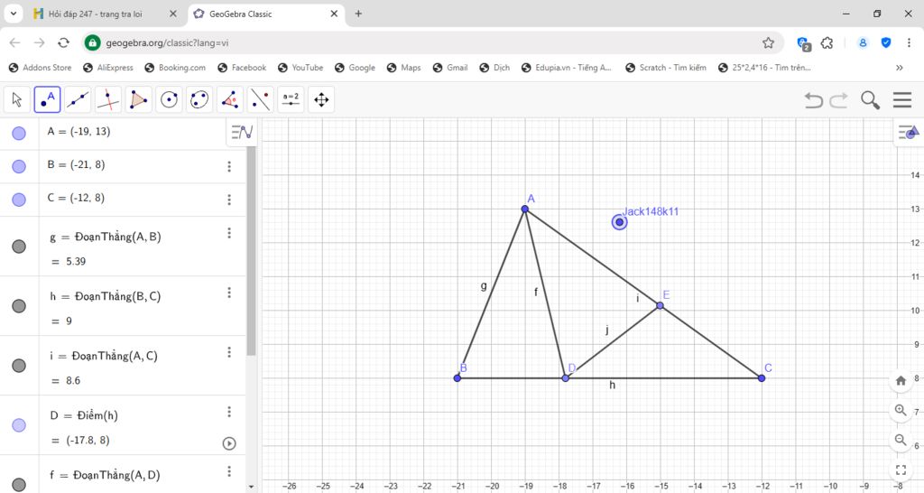Open the browser tab search dropdown
The image size is (924, 493).
[13, 14]
